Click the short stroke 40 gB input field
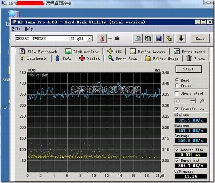215x183 pixels. pos(183,101)
